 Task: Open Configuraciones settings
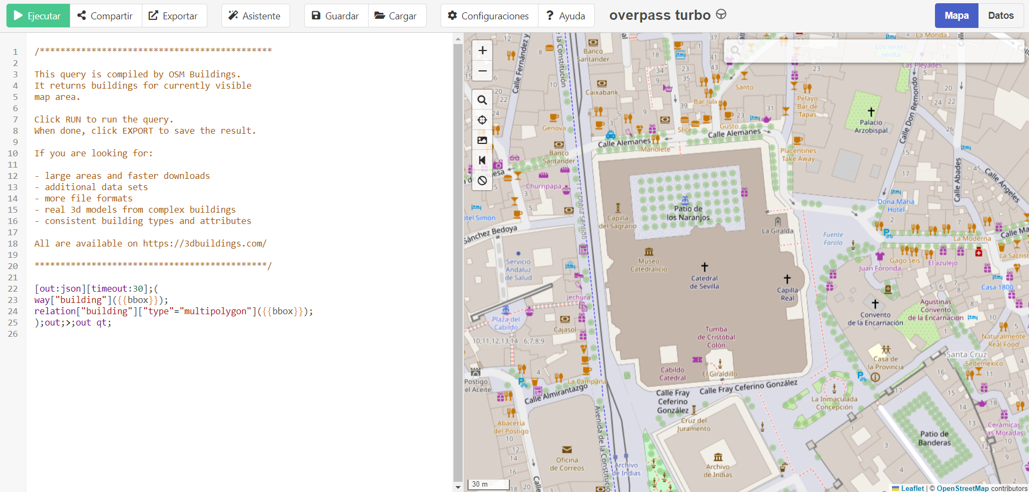(x=489, y=16)
